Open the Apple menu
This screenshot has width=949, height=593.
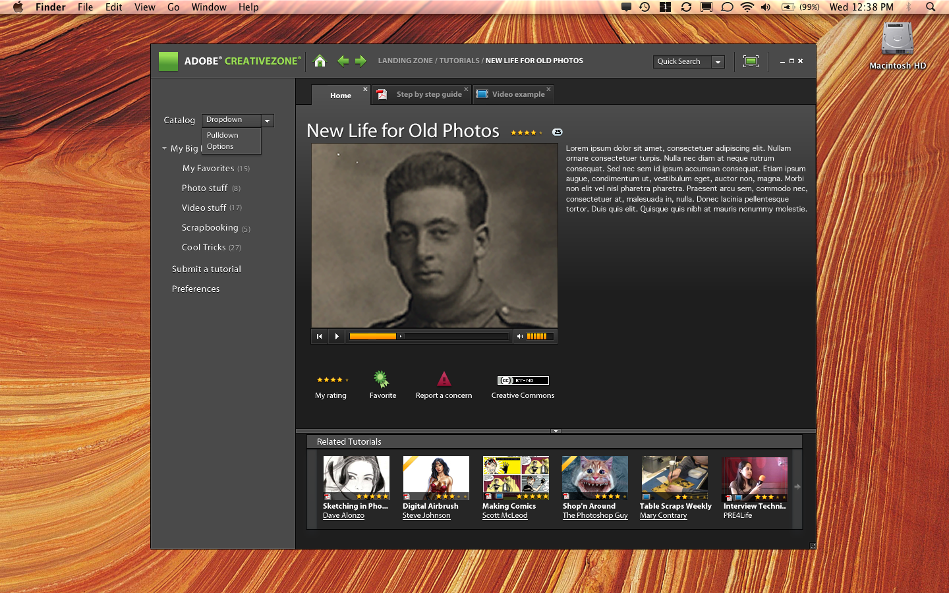coord(18,7)
